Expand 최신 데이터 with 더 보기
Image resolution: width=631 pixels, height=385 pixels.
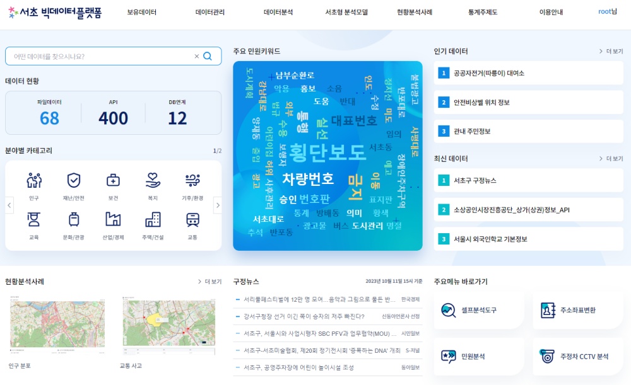pos(611,159)
